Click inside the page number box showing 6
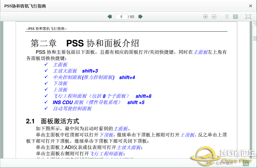257x168 pixels. point(122,16)
